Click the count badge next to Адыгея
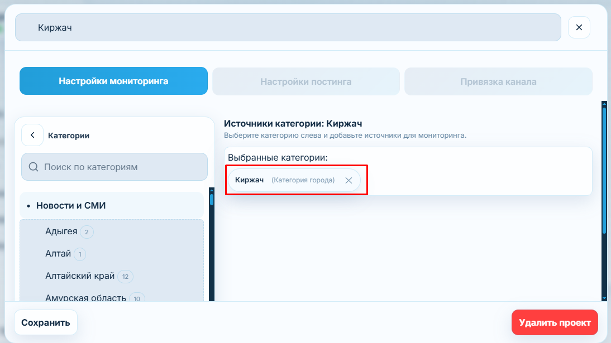The height and width of the screenshot is (343, 611). (87, 232)
